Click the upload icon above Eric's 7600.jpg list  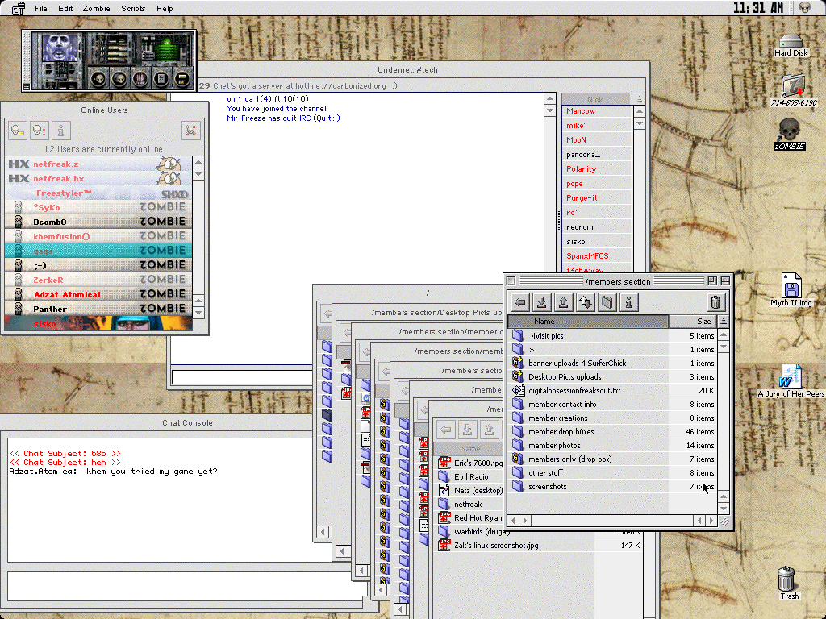pyautogui.click(x=489, y=430)
